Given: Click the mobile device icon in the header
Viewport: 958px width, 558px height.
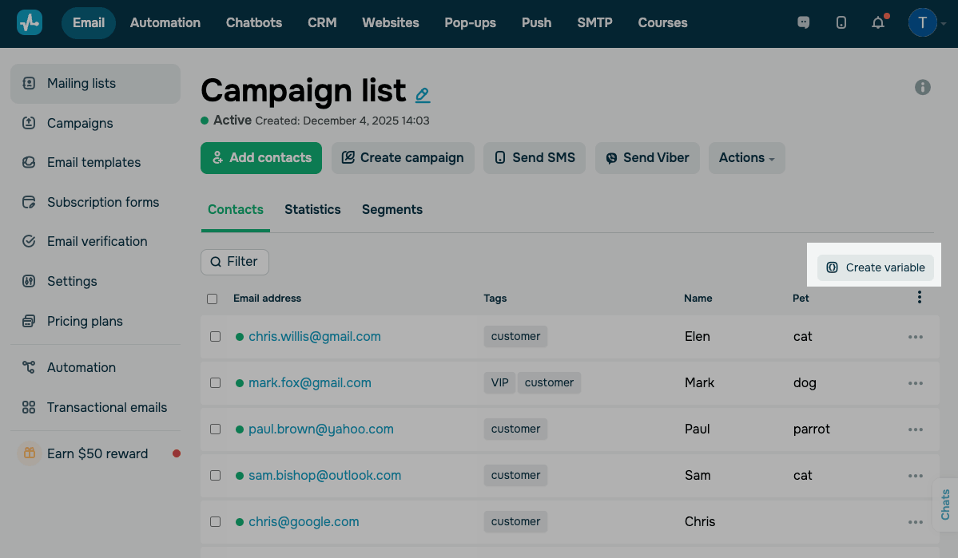Looking at the screenshot, I should click(841, 22).
